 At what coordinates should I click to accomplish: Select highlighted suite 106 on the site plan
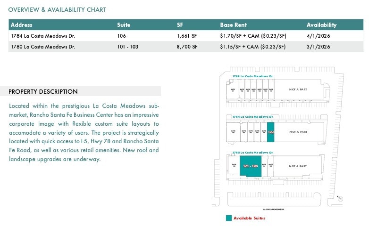(271, 132)
